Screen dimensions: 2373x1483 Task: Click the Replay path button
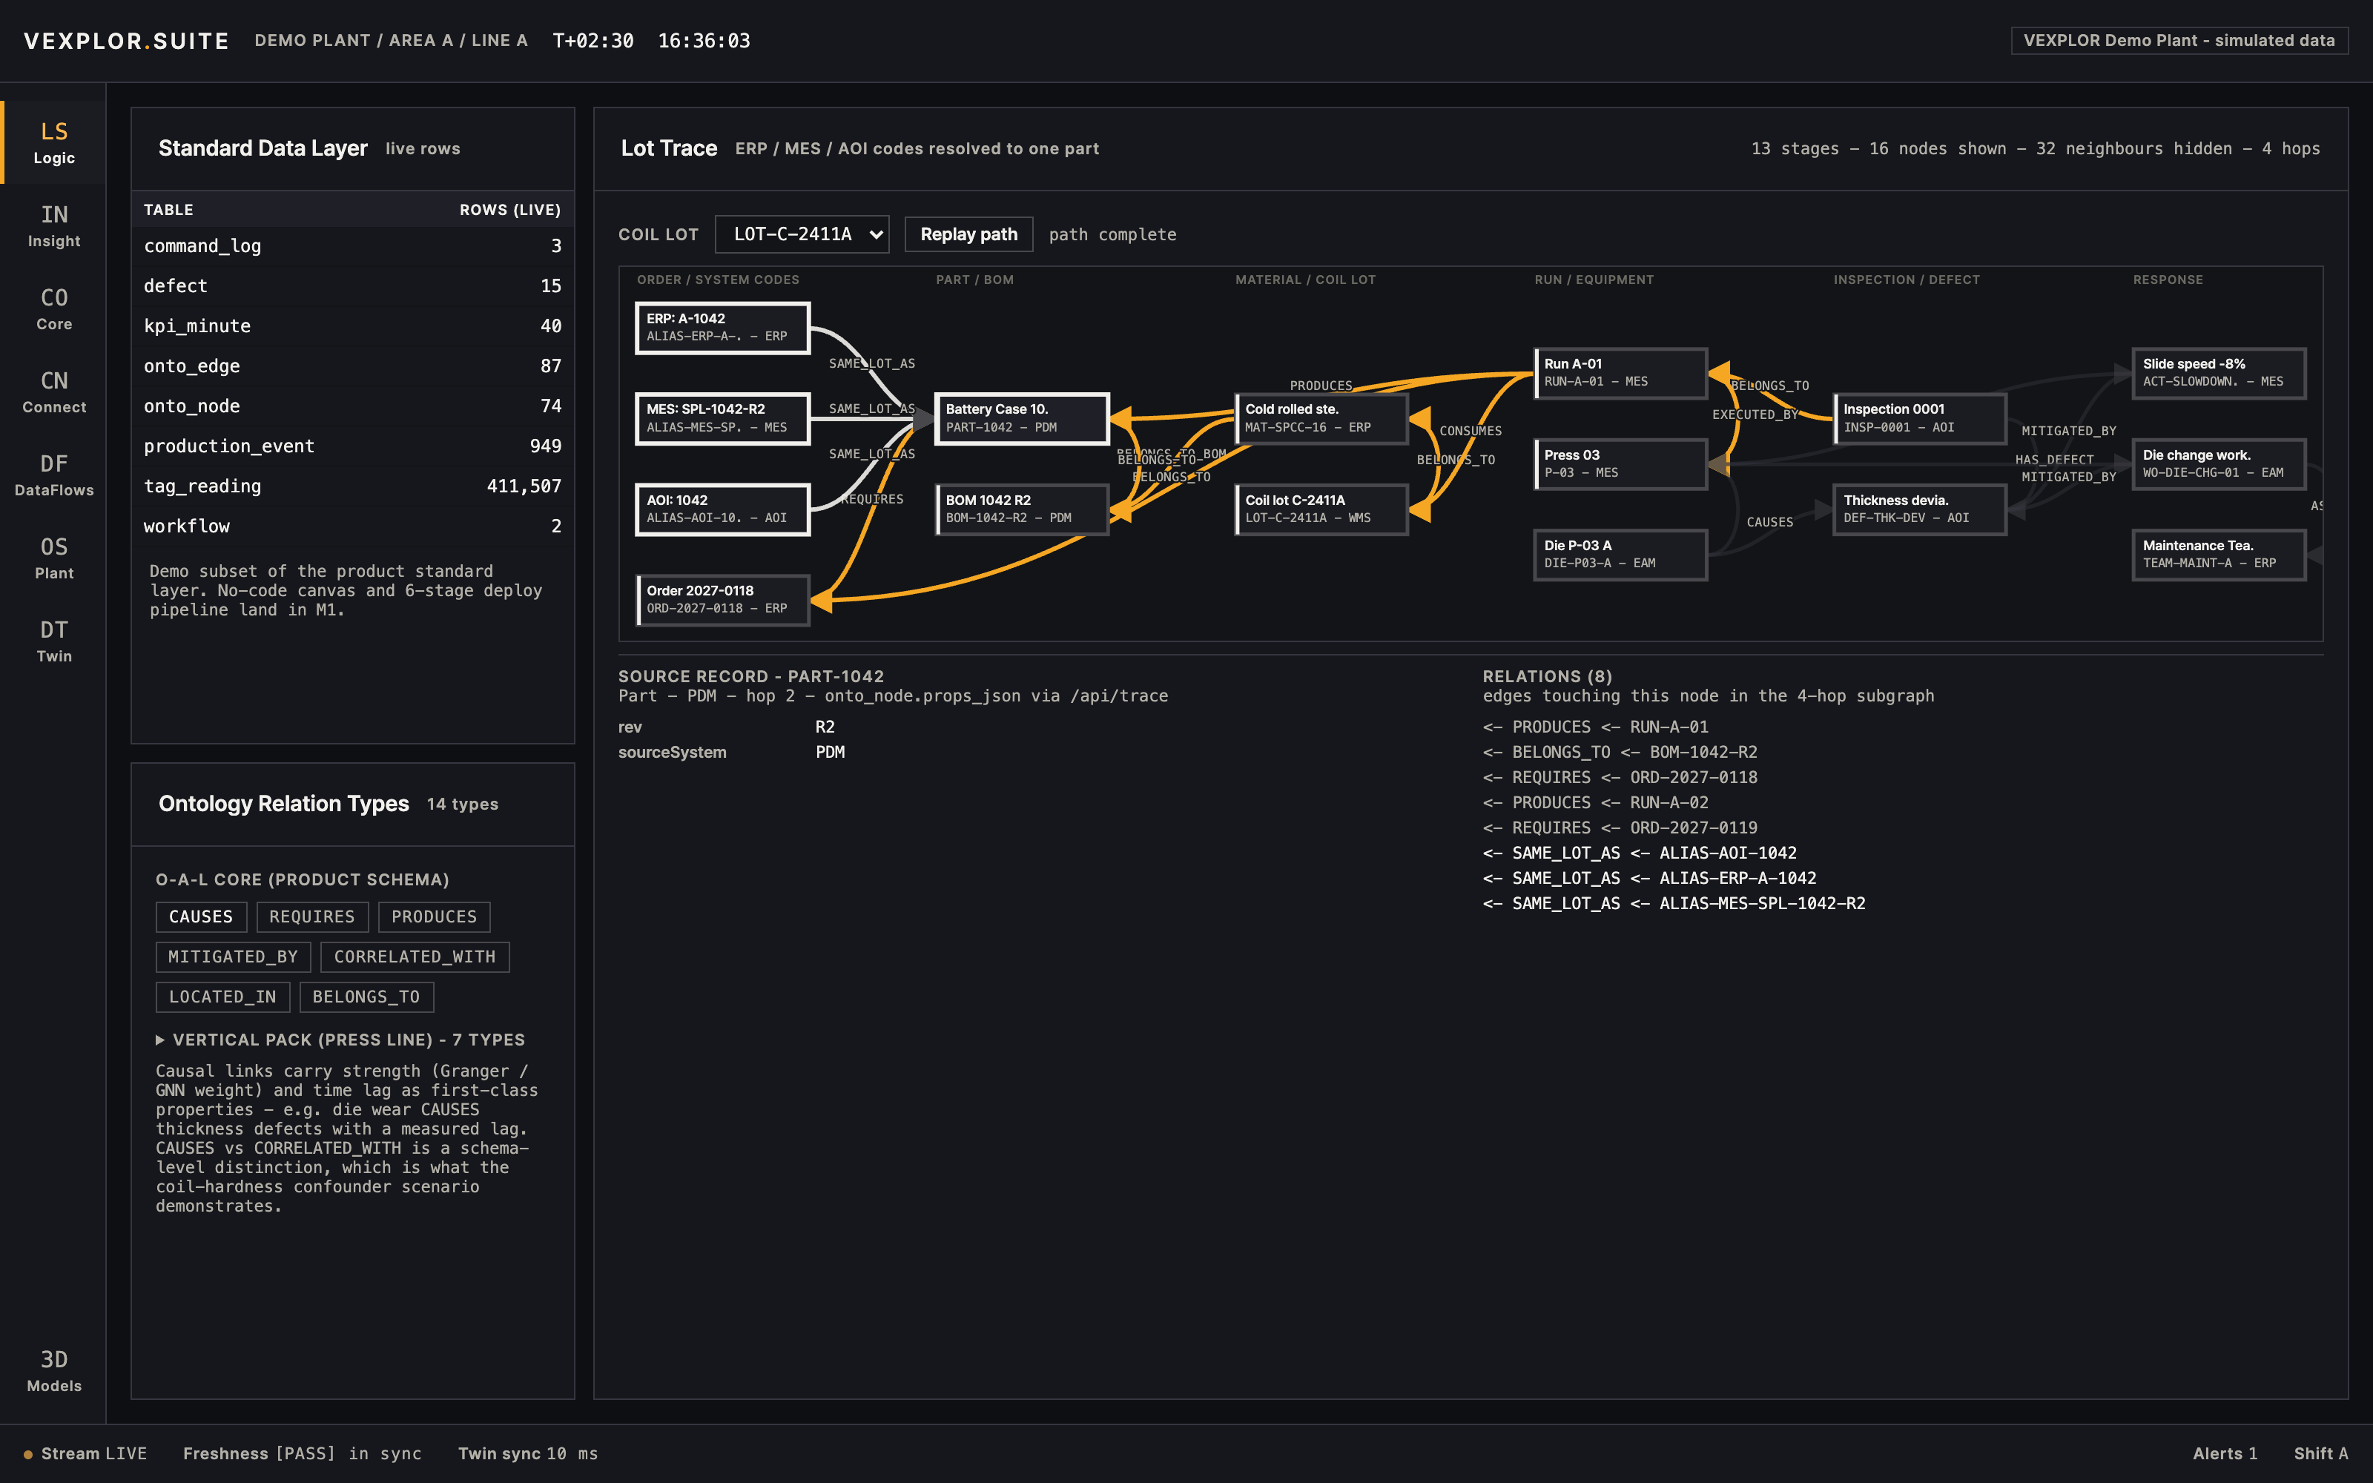pyautogui.click(x=968, y=234)
